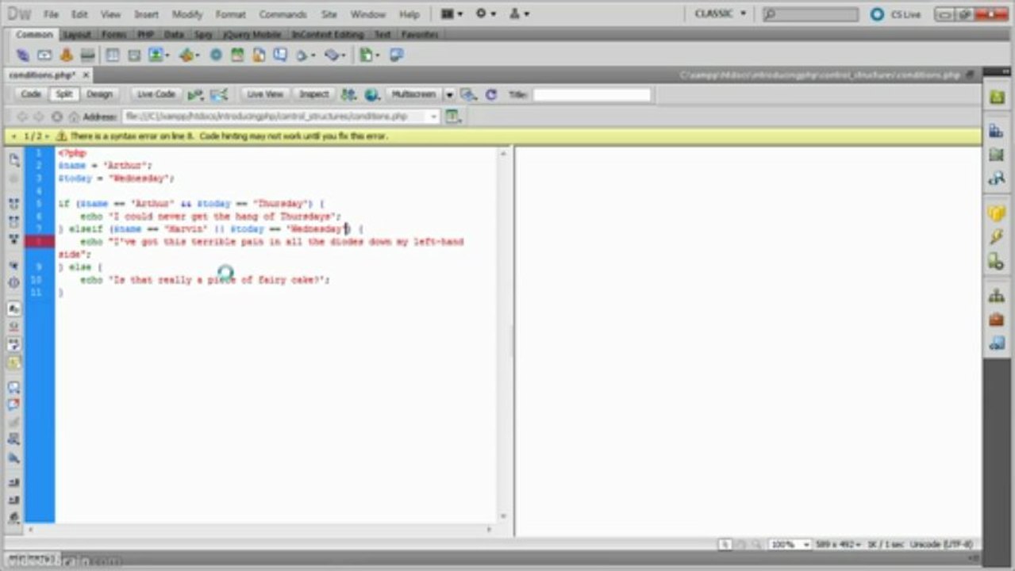Toggle Highlight Invalid Code

14,326
